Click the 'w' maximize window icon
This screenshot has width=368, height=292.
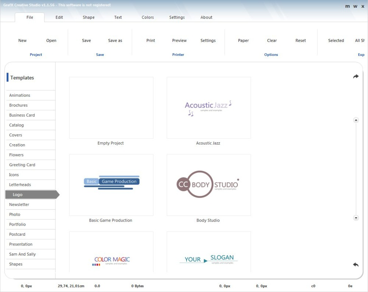tap(355, 6)
